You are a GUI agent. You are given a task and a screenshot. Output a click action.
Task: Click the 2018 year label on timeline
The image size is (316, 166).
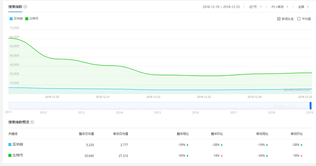tap(271, 112)
